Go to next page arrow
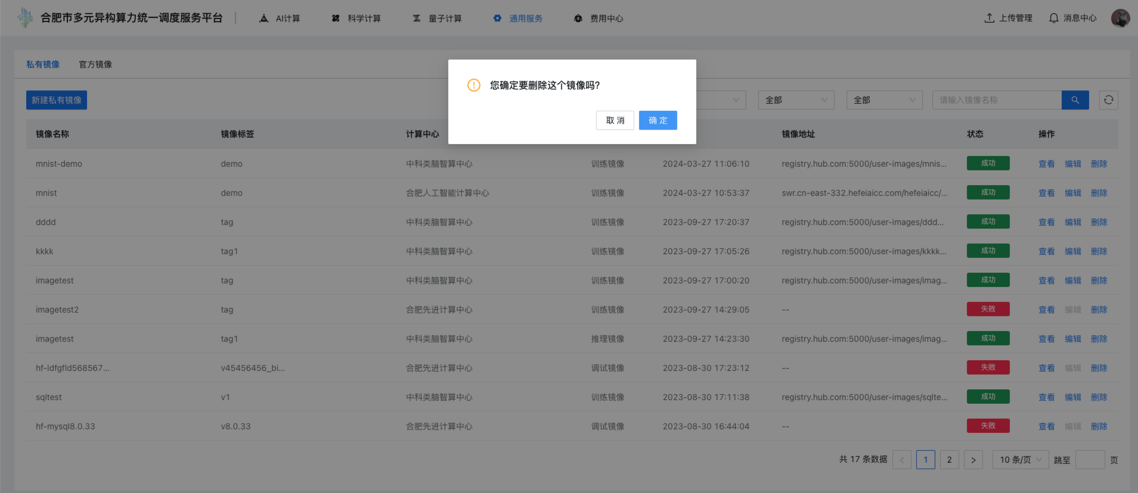The width and height of the screenshot is (1138, 493). point(973,460)
